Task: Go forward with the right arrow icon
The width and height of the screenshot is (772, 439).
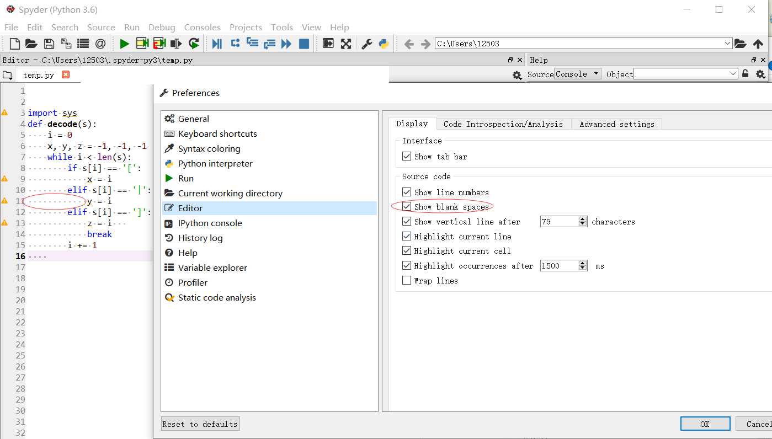Action: point(425,44)
